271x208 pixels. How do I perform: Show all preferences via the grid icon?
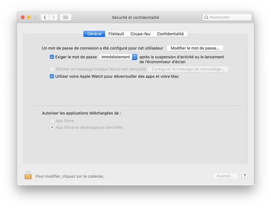65,17
